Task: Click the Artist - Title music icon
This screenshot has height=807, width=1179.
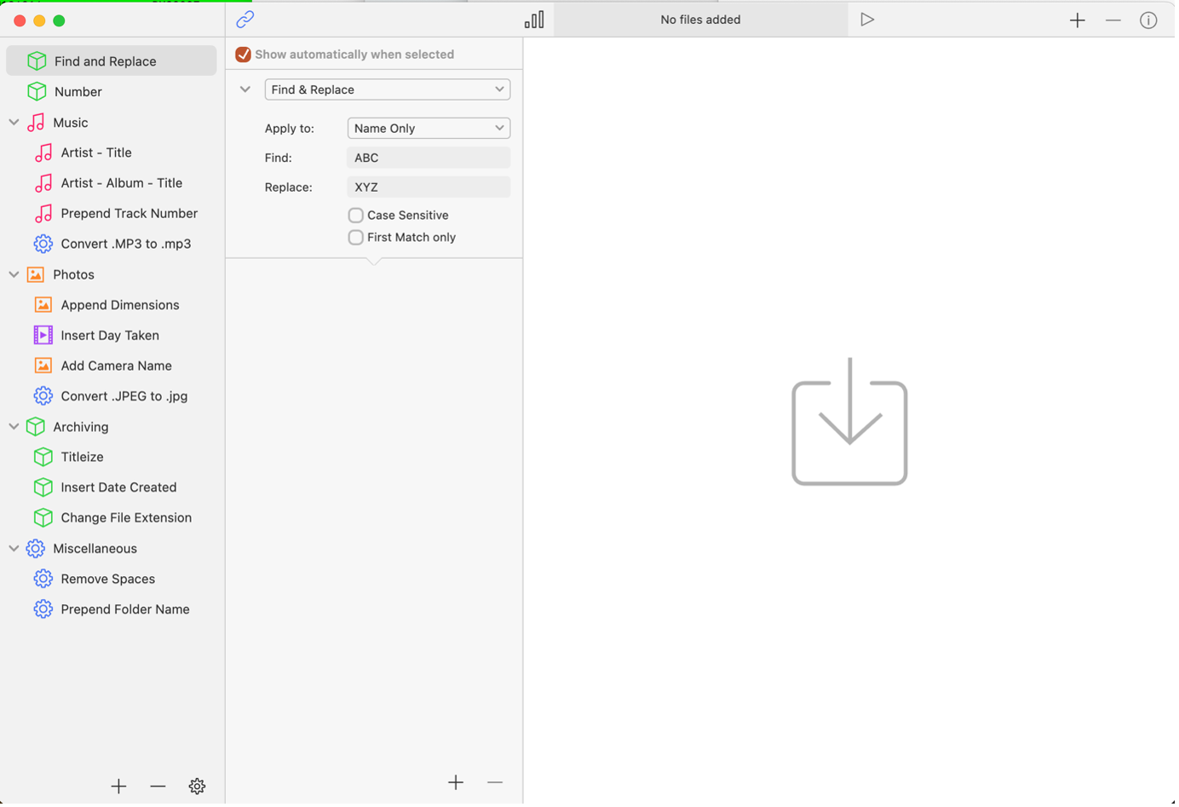Action: (43, 153)
